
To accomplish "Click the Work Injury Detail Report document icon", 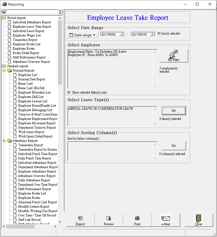I will coord(15,136).
